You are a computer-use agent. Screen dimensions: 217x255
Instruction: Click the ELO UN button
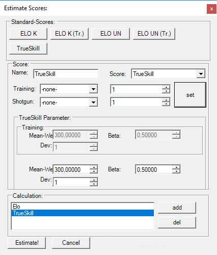(x=111, y=34)
